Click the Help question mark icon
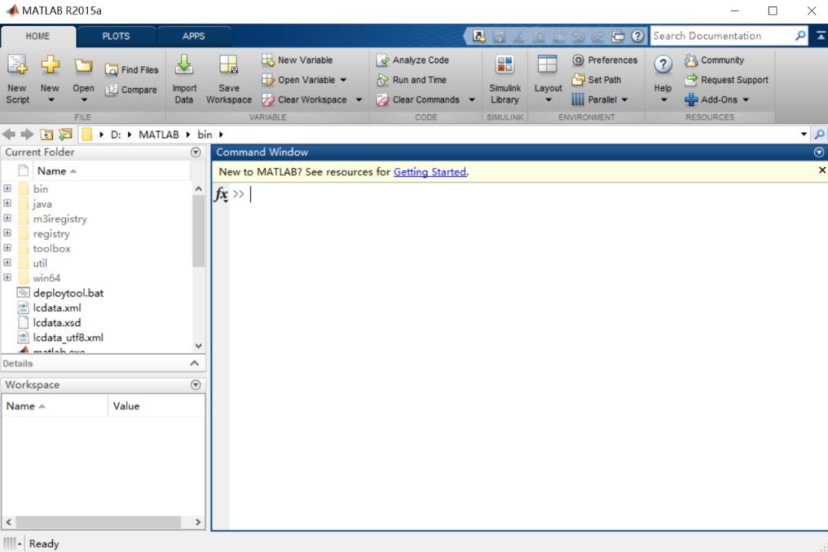 click(x=662, y=65)
